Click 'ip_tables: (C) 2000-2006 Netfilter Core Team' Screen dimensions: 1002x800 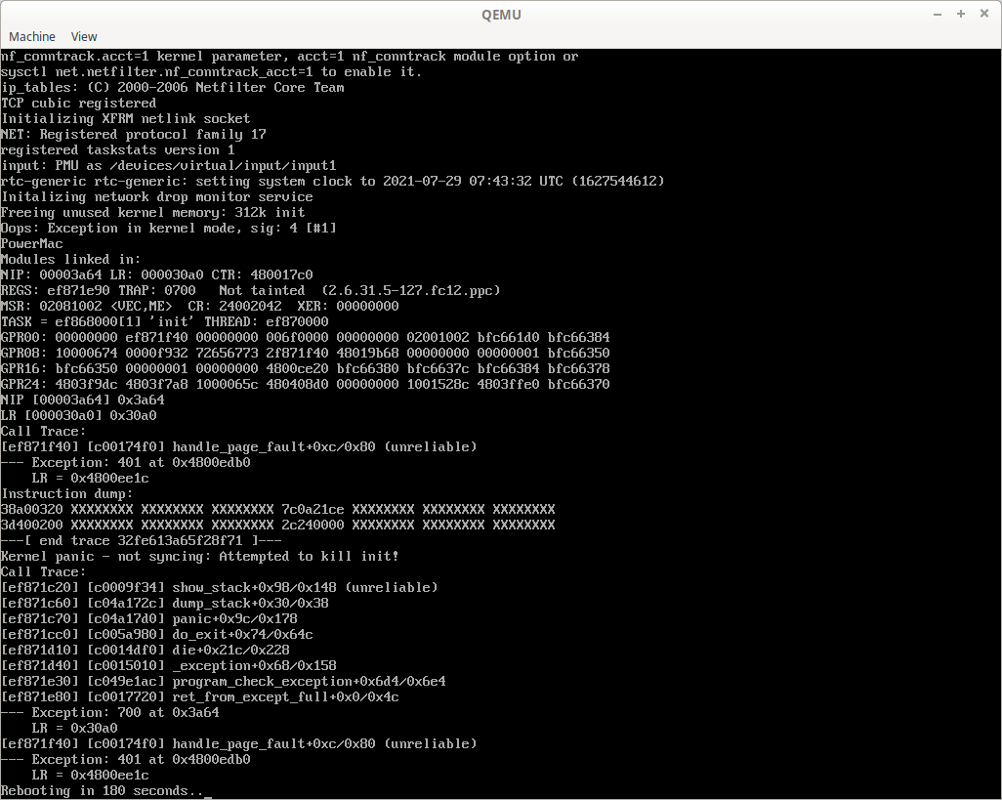pos(173,88)
